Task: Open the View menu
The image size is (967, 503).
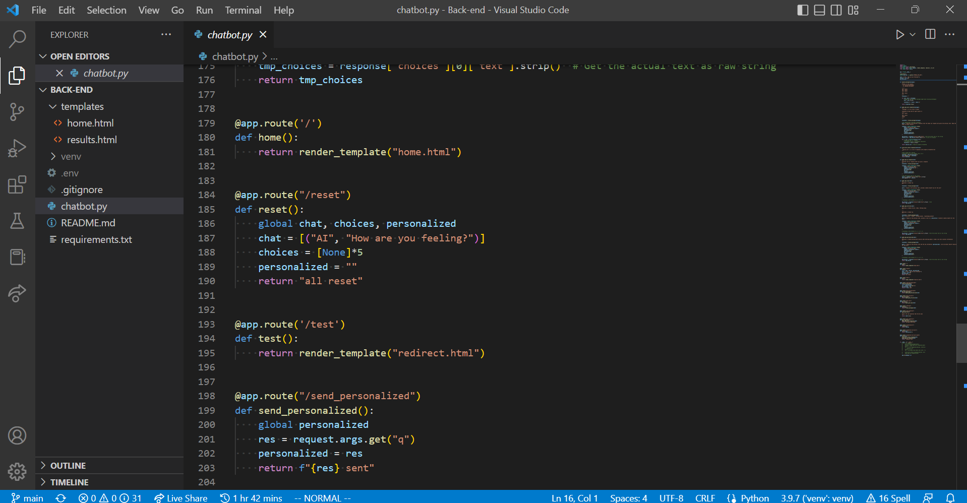Action: (149, 10)
